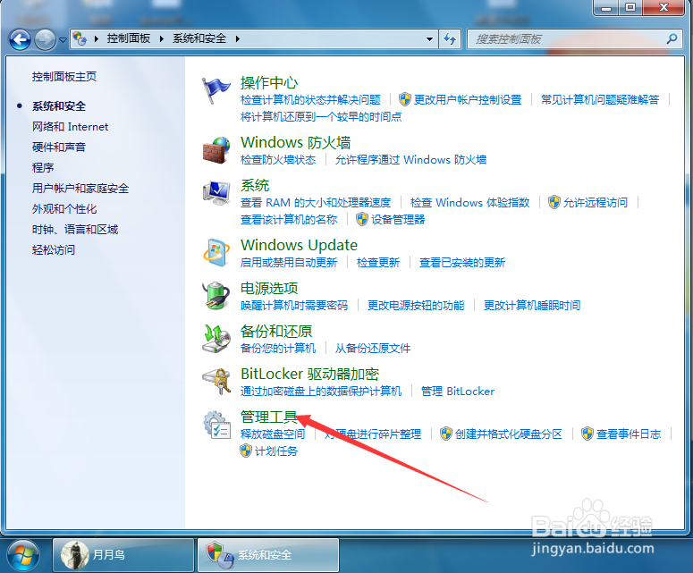Click the greyed forward navigation arrow
The height and width of the screenshot is (573, 693).
coord(45,39)
